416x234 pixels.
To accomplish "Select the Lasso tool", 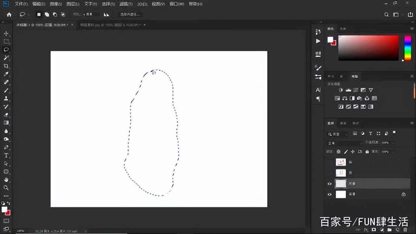I will pos(6,50).
